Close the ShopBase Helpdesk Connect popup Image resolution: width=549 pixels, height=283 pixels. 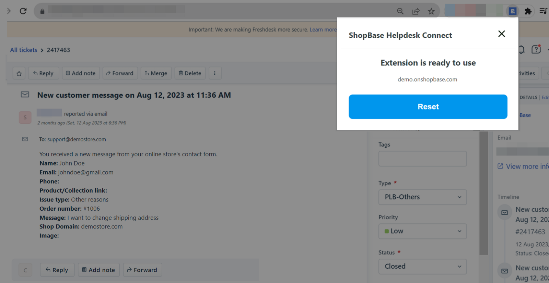pyautogui.click(x=502, y=34)
